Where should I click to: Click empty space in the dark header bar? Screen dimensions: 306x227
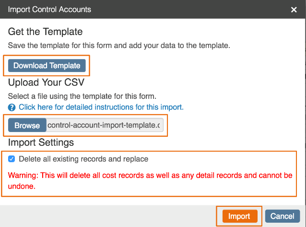192,10
